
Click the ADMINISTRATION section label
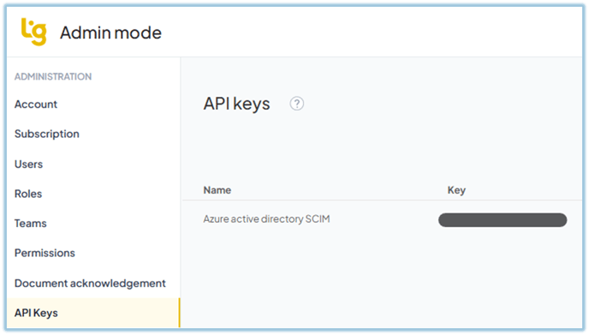[53, 77]
